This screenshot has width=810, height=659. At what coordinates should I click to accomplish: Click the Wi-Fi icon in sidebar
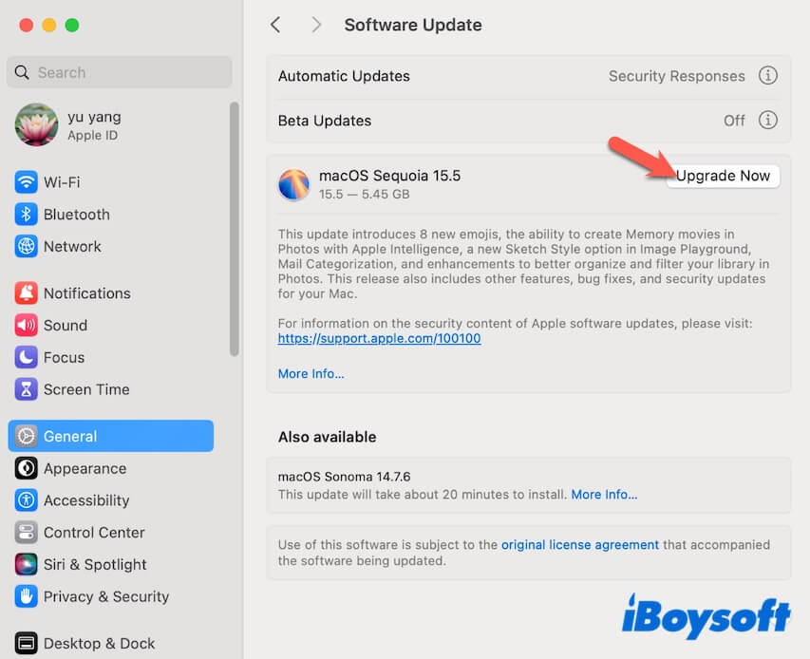pos(27,182)
